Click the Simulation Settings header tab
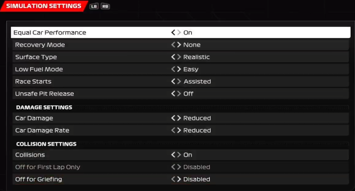This screenshot has height=191, width=355. (44, 6)
